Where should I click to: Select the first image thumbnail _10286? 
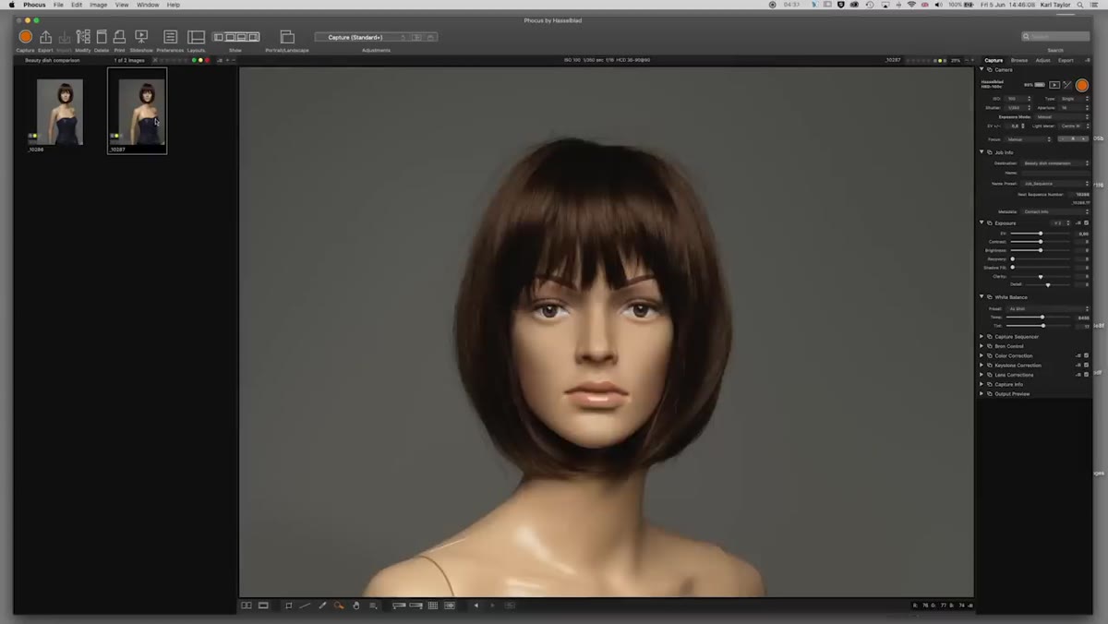[60, 112]
